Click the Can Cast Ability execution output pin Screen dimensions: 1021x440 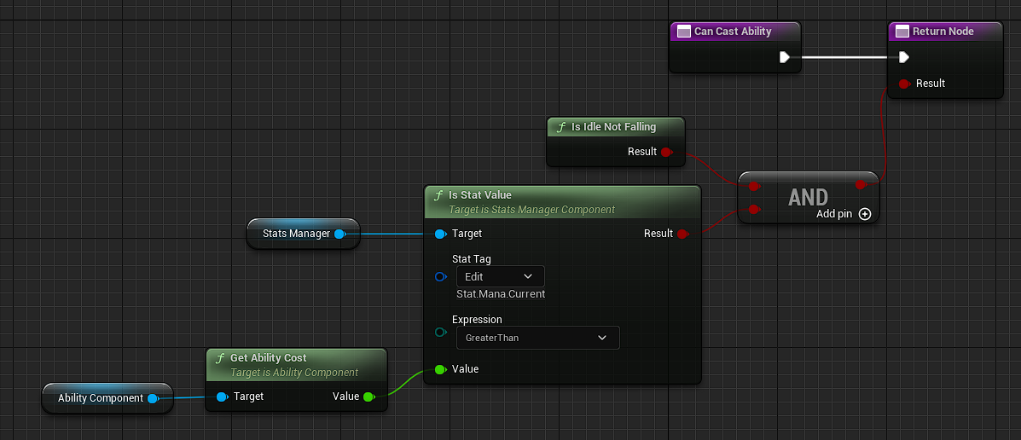784,58
